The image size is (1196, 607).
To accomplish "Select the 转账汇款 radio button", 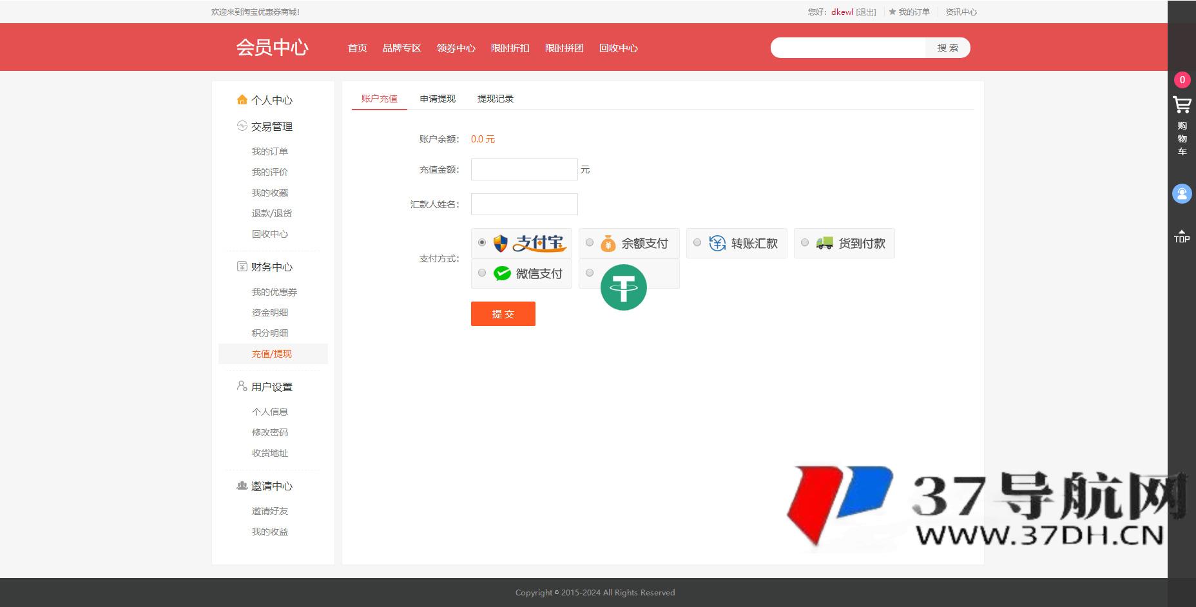I will pos(697,242).
